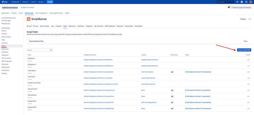Open Find new apps in sidebar

(6, 21)
